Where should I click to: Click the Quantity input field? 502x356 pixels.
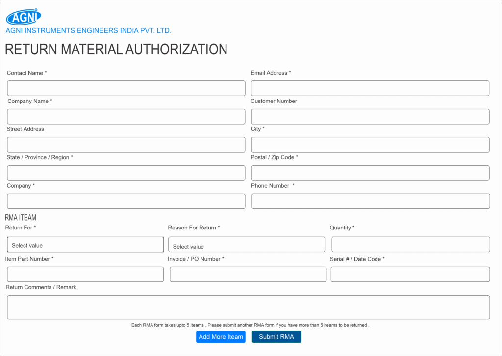coord(410,244)
